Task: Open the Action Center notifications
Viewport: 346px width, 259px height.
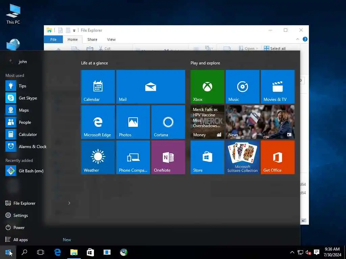Action: [317, 252]
